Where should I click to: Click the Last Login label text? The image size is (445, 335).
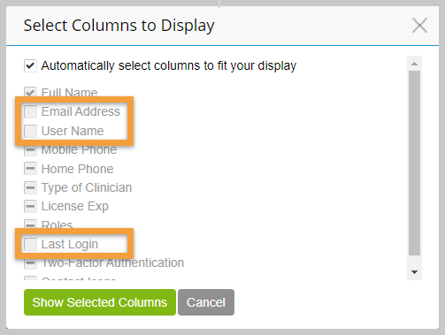(x=70, y=244)
